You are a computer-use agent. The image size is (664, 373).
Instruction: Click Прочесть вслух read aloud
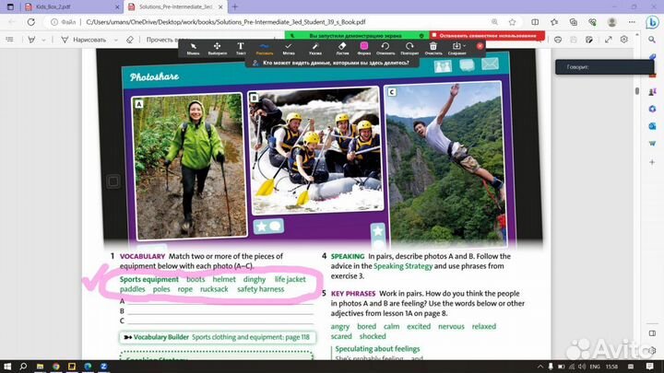(162, 40)
